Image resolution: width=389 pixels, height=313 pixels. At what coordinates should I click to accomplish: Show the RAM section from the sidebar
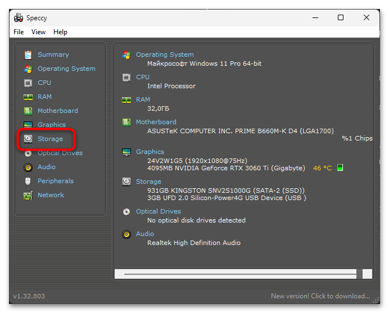(44, 97)
